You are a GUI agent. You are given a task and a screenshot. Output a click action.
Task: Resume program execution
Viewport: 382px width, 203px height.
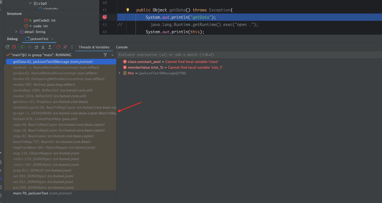point(23,47)
